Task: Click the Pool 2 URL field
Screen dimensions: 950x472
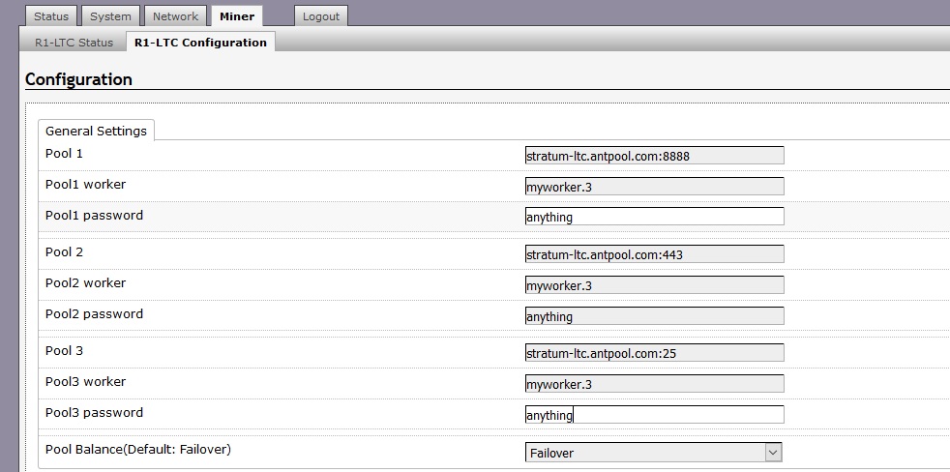Action: [x=654, y=254]
